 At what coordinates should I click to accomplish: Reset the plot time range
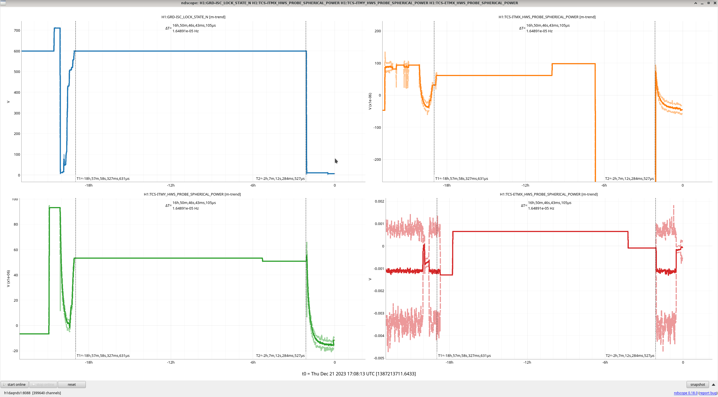pos(72,384)
